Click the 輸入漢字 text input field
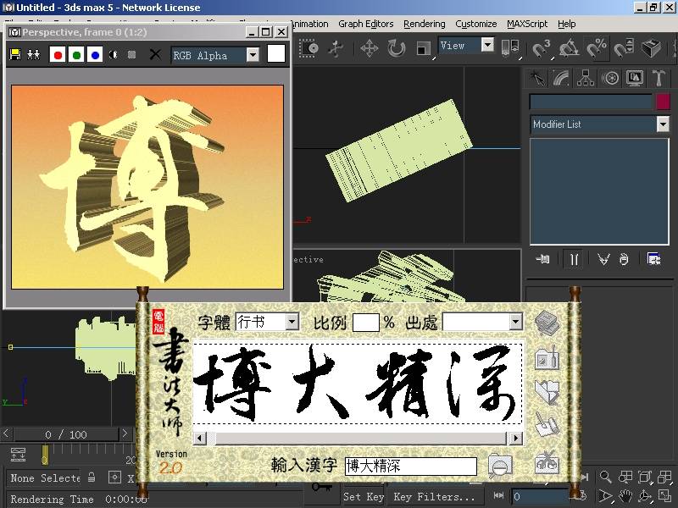 pos(411,467)
